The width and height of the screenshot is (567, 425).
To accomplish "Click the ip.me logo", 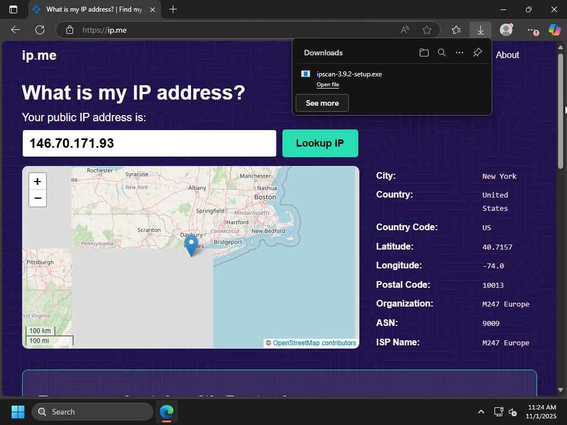I will point(39,55).
